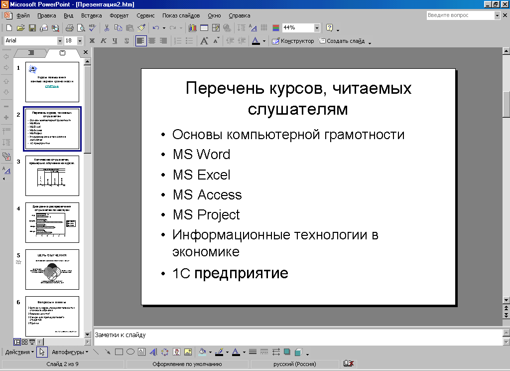Click the New presentation icon
510x371 pixels.
9,28
